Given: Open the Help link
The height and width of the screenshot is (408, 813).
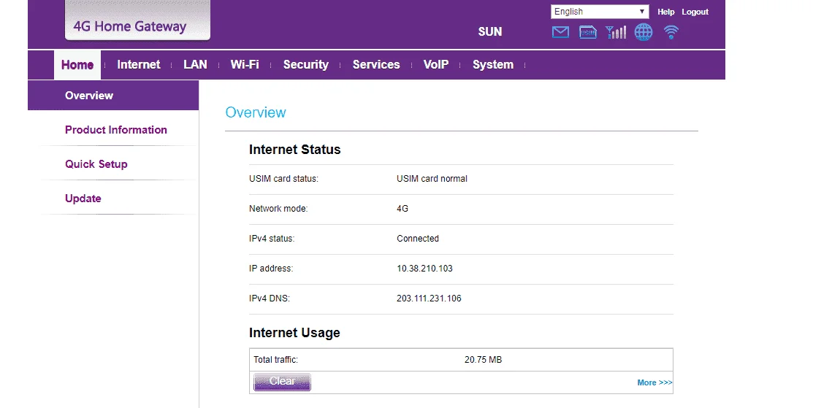Looking at the screenshot, I should 665,12.
